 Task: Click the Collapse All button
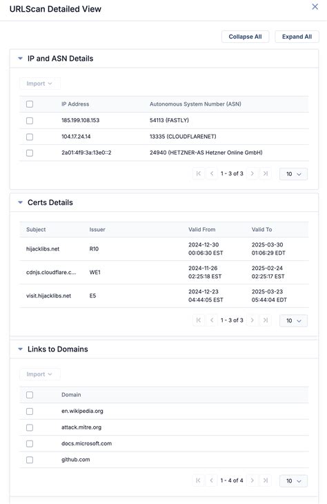pos(245,37)
